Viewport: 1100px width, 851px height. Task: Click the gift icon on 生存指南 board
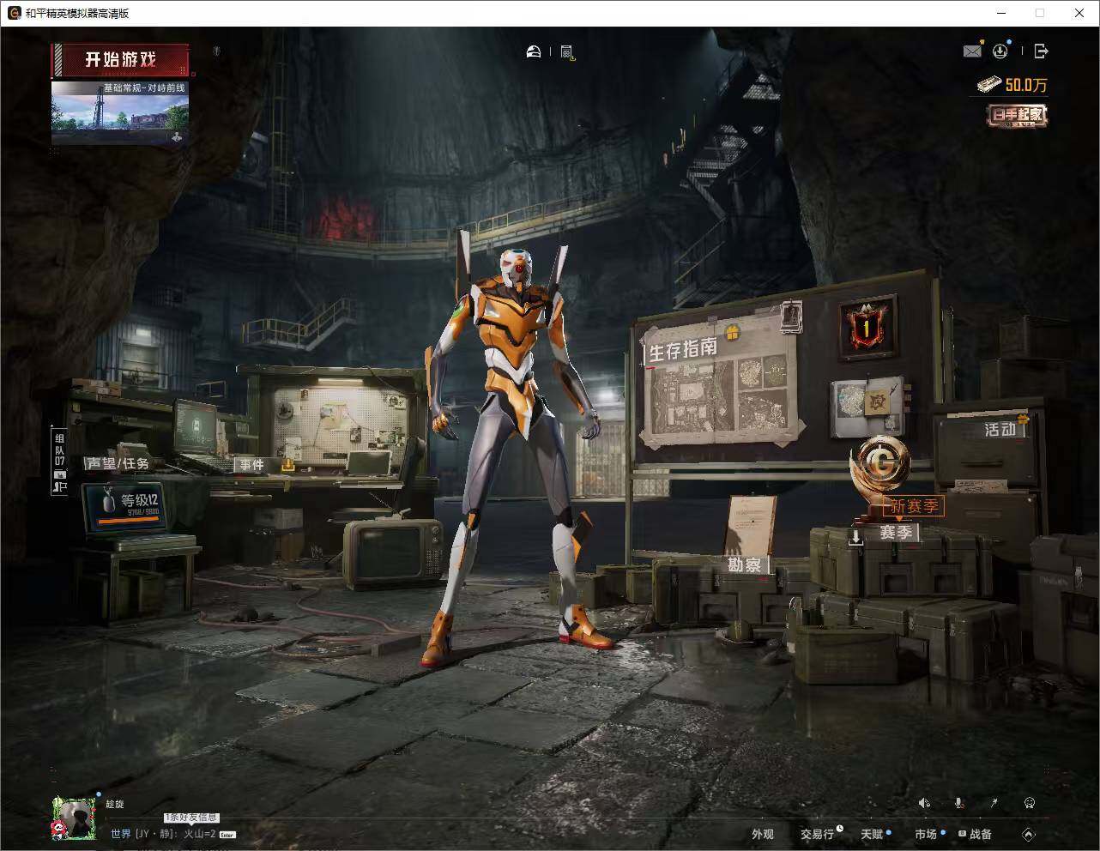point(732,333)
